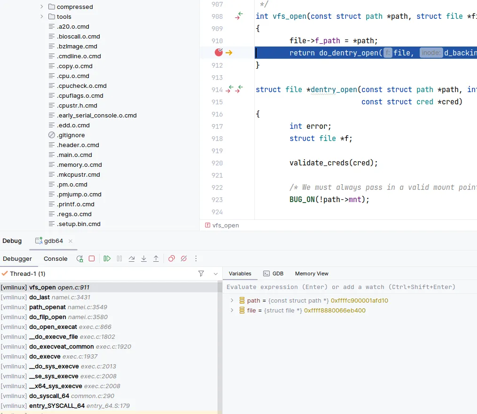The width and height of the screenshot is (477, 414).
Task: Select the __x64_sys_execve stack frame
Action: pyautogui.click(x=109, y=386)
